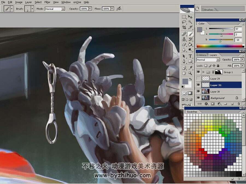Viewport: 246px width, 184px height.
Task: Select the Blur tool
Action: point(184,50)
